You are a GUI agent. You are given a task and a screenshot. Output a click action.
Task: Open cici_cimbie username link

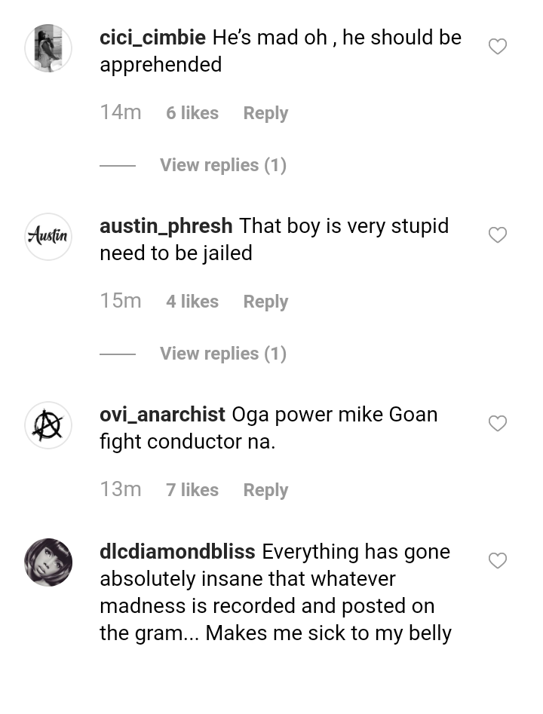pos(153,38)
